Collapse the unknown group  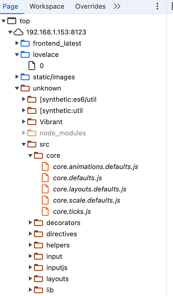[x=17, y=88]
